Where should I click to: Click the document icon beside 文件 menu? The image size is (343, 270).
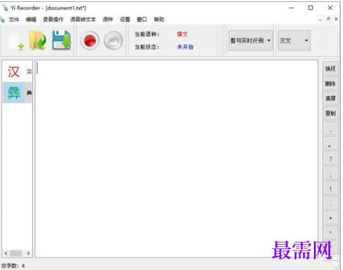pos(3,20)
